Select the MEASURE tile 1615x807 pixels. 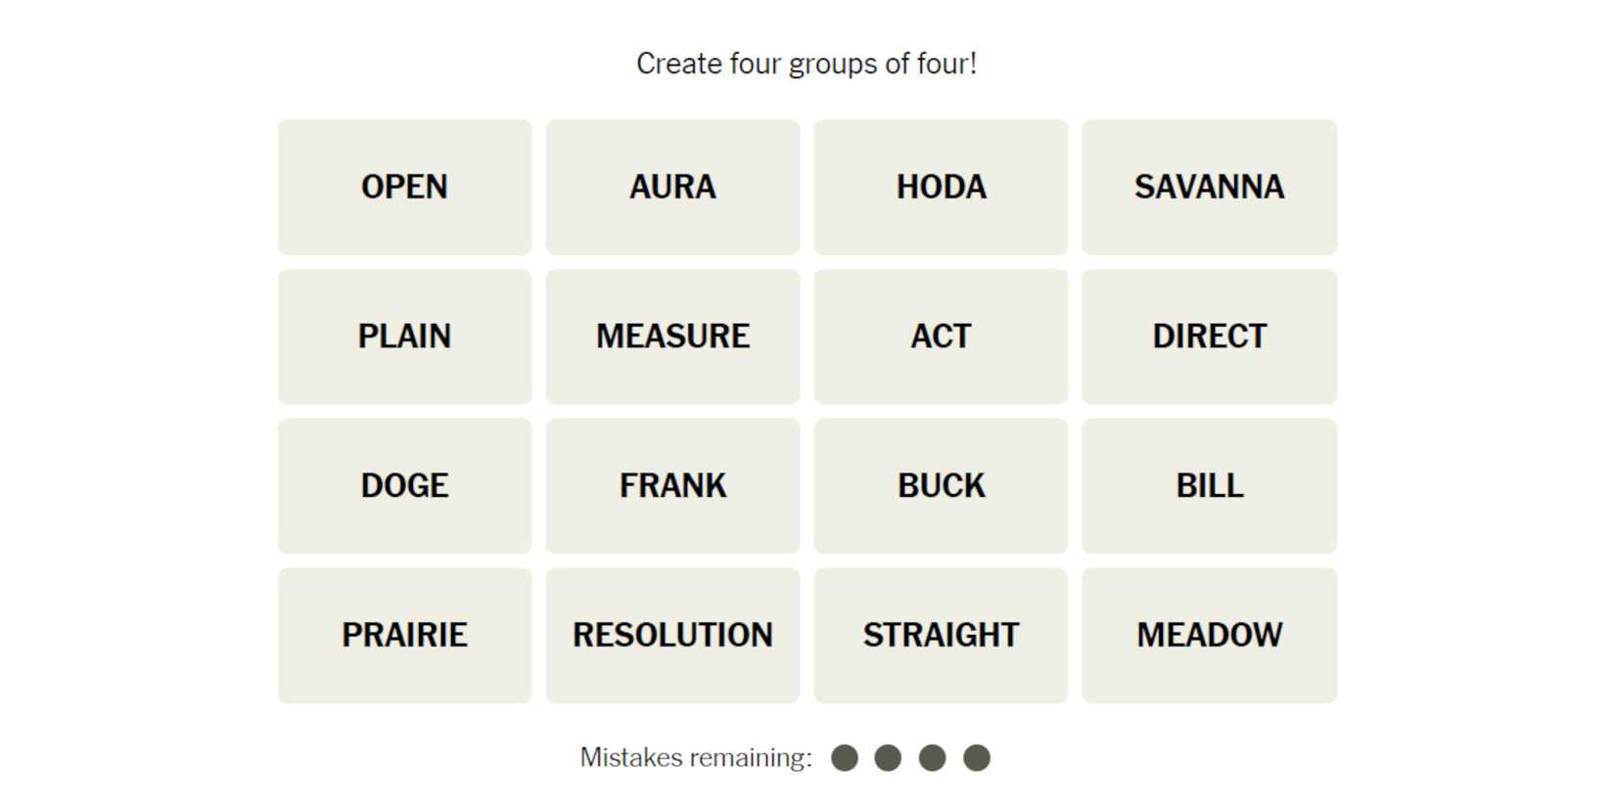[x=672, y=336]
